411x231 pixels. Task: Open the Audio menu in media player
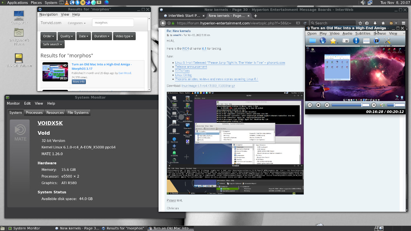tap(347, 33)
